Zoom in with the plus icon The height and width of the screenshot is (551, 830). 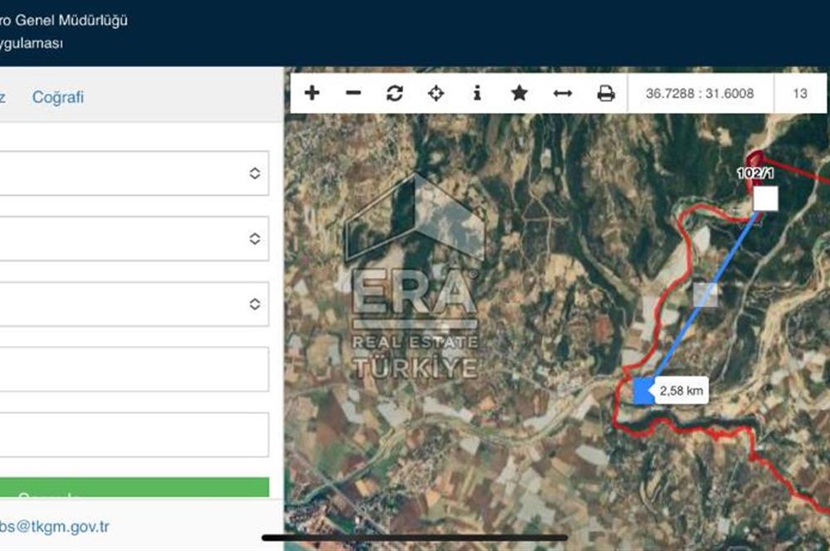tap(312, 93)
